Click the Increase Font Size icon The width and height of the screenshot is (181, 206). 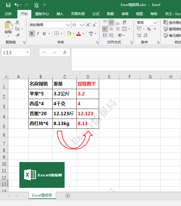pos(88,25)
